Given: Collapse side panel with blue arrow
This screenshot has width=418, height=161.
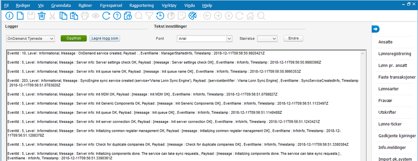Looking at the screenshot, I should tap(376, 29).
